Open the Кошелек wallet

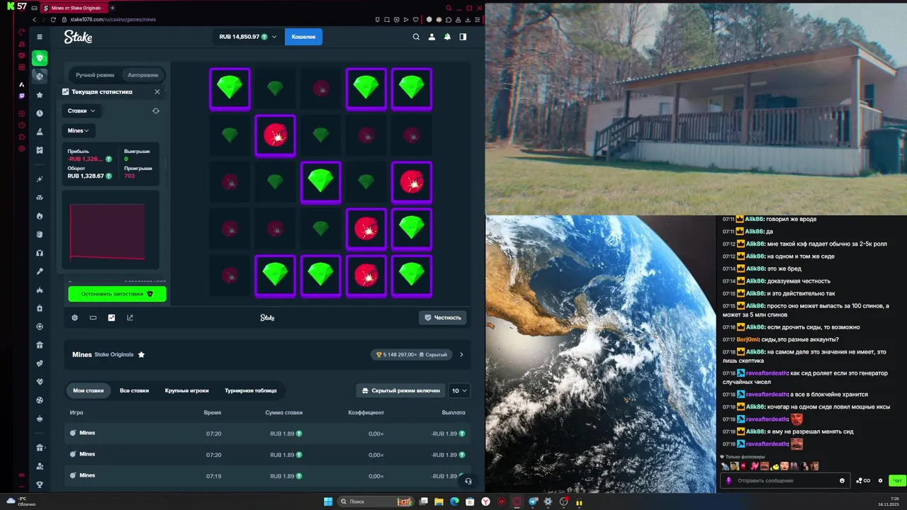303,37
